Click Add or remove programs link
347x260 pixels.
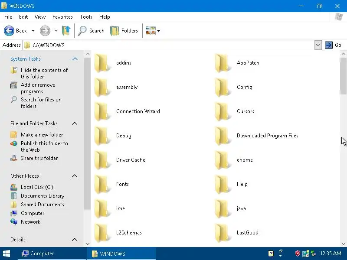(38, 88)
